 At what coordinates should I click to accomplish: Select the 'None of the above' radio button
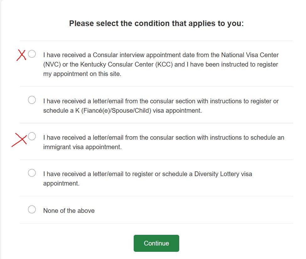(32, 210)
